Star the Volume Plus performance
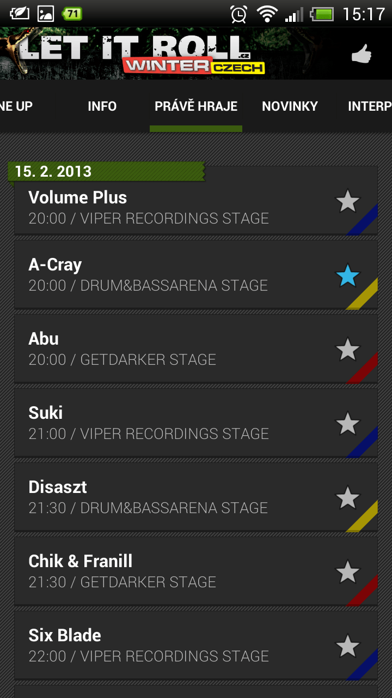Image resolution: width=392 pixels, height=698 pixels. click(347, 201)
